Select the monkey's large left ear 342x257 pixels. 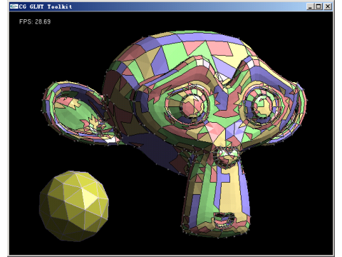pyautogui.click(x=78, y=113)
